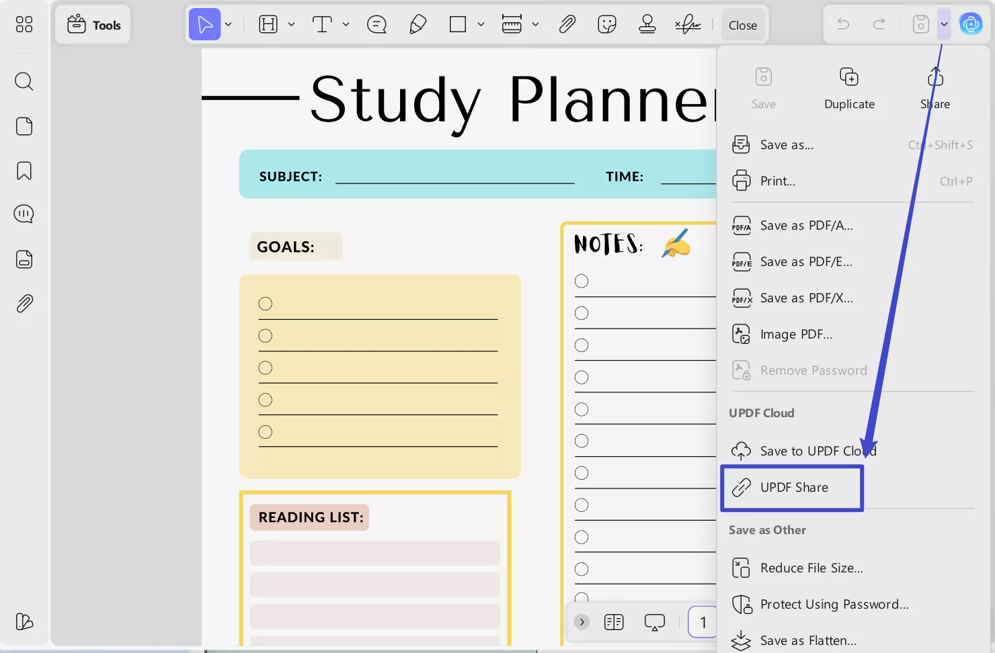Select the measurement ruler tool
Image resolution: width=995 pixels, height=653 pixels.
click(512, 25)
